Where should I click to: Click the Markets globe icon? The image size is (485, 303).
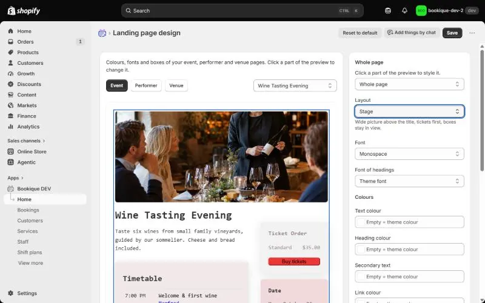[10, 105]
